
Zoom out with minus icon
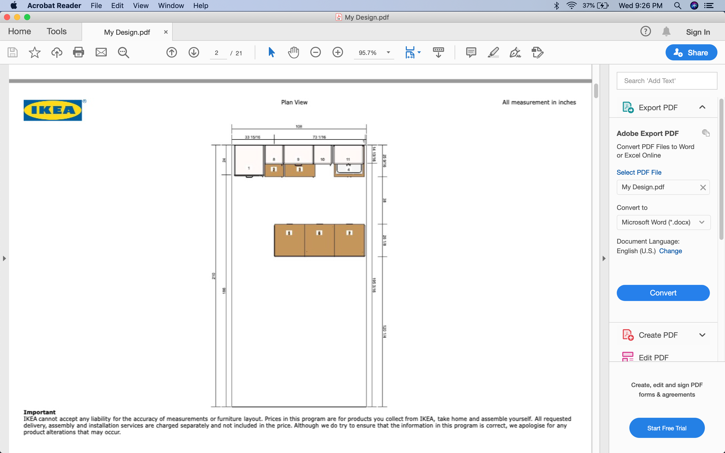tap(315, 52)
